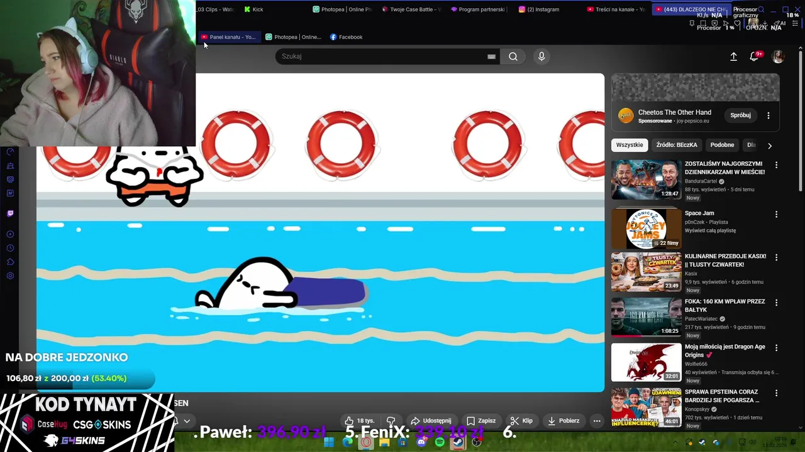Open options menu for Kulinarne Przeboje video
Image resolution: width=805 pixels, height=452 pixels.
click(776, 257)
